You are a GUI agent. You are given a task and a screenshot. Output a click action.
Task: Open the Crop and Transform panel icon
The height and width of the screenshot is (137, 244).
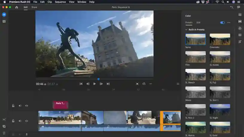pyautogui.click(x=240, y=42)
